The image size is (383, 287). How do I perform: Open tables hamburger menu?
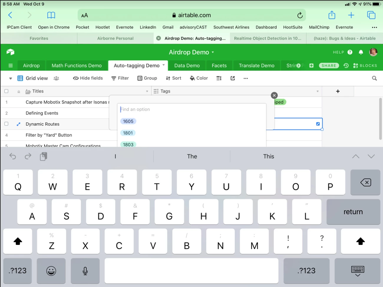[11, 66]
